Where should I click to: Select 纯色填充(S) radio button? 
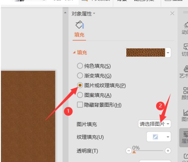tap(80, 66)
